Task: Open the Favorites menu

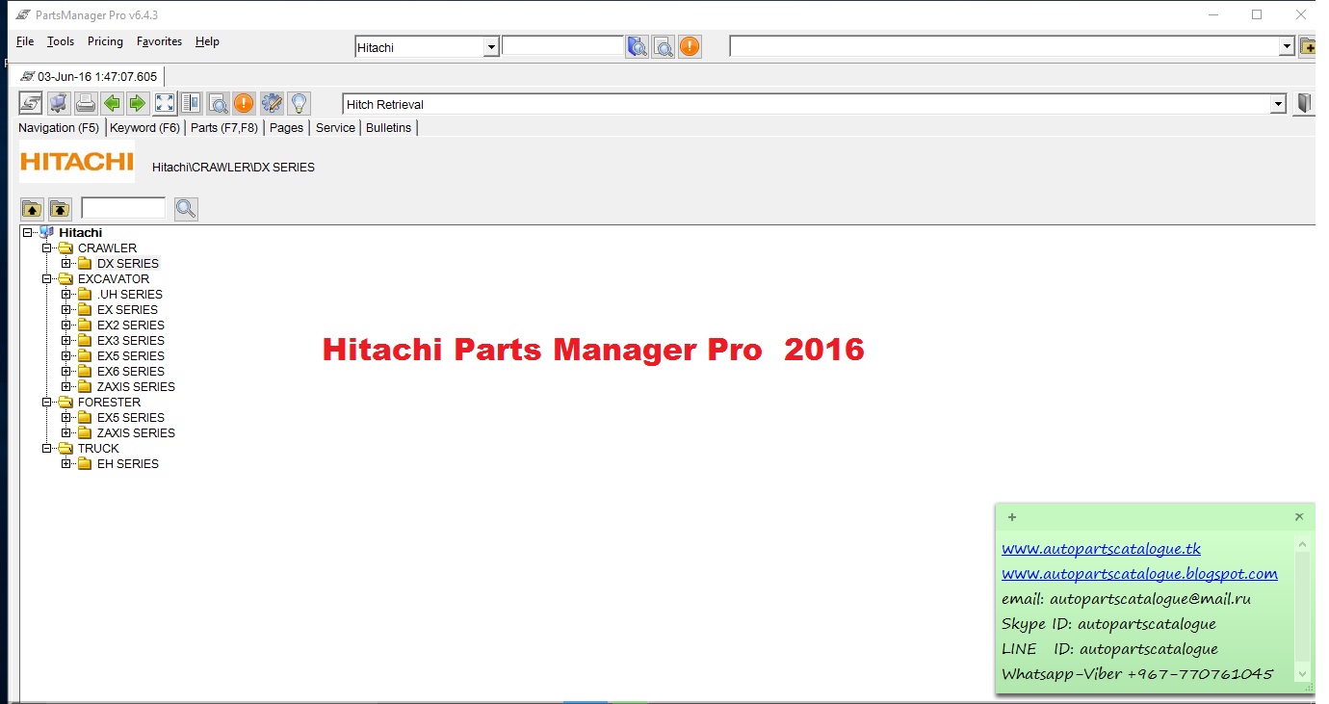Action: (x=159, y=41)
